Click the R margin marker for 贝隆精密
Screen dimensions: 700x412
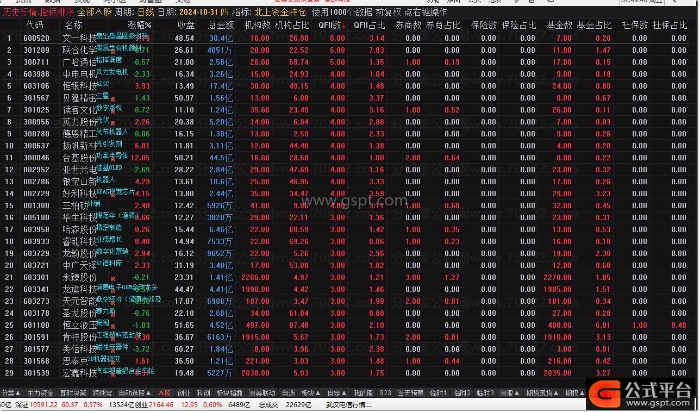[x=113, y=100]
